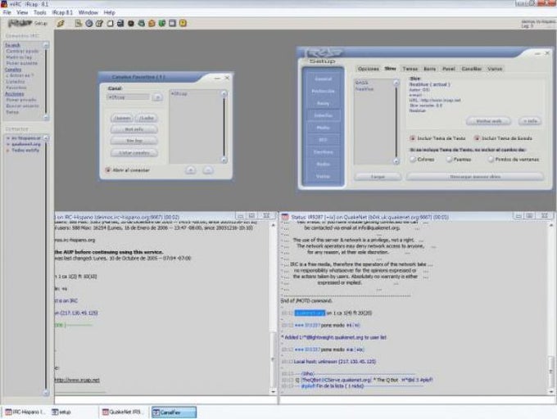Click the yellow lightning connect icon in toolbar
The image size is (557, 419).
pyautogui.click(x=61, y=24)
